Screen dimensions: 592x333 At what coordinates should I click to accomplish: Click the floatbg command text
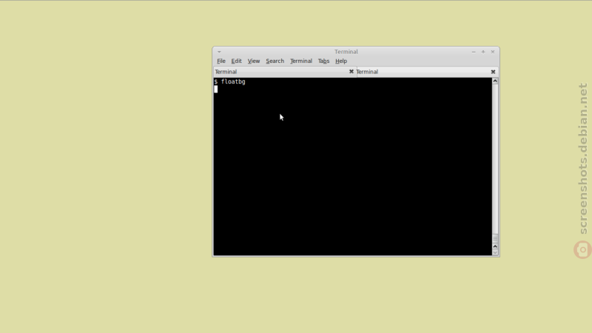click(x=233, y=81)
